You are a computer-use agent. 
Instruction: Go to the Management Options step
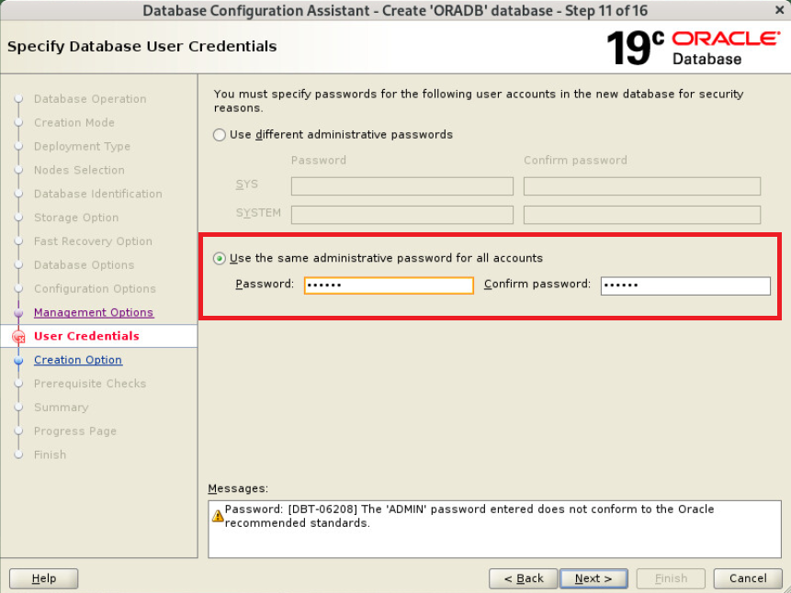[x=94, y=313]
